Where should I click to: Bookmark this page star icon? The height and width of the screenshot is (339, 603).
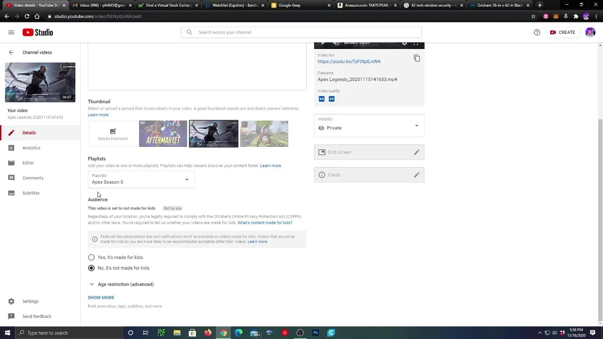pyautogui.click(x=533, y=16)
